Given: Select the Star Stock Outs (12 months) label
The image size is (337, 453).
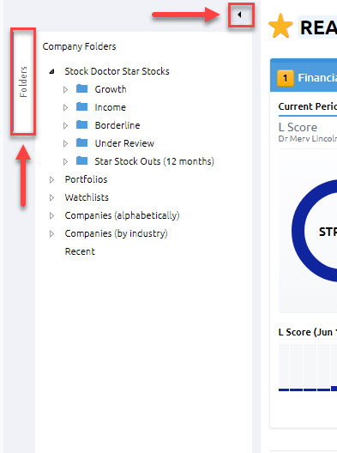Looking at the screenshot, I should point(154,161).
